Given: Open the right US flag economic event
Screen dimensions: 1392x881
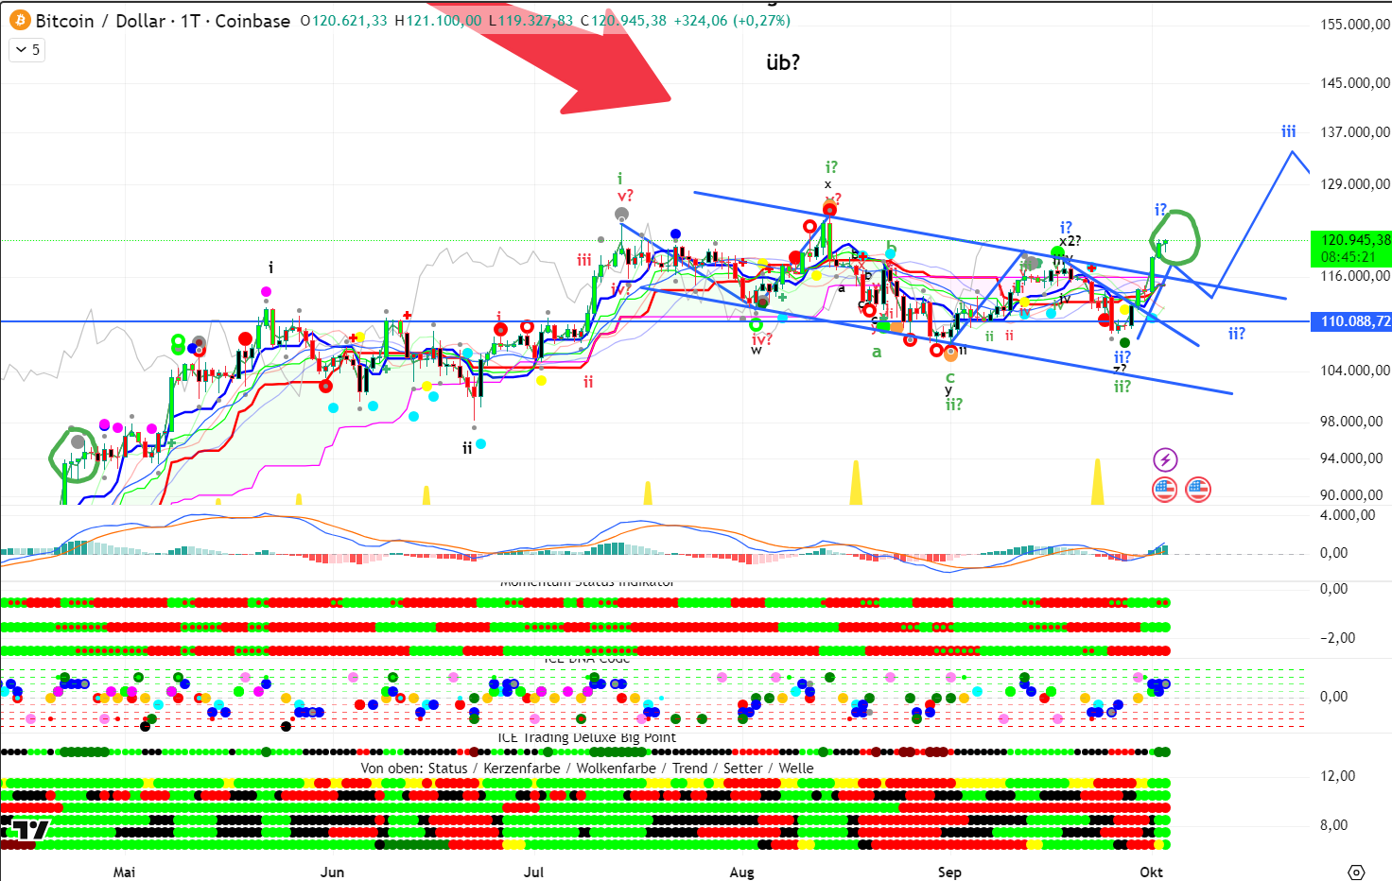Looking at the screenshot, I should (1198, 490).
